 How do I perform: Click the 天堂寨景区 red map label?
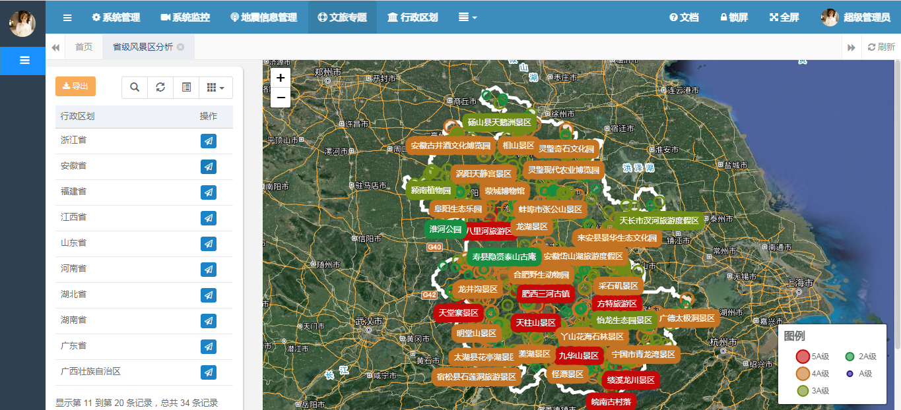coord(458,313)
